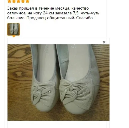
Task: Click the right-side pearl bead on the right shoe
Action: 88,92
